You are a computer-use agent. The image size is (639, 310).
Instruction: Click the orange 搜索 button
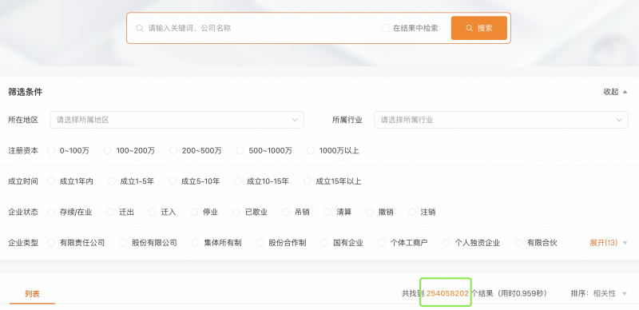tap(478, 28)
